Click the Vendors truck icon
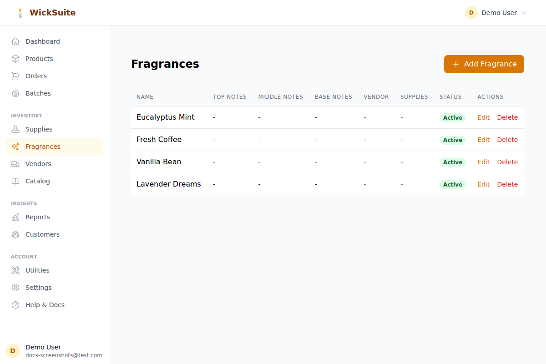546x364 pixels. [x=15, y=164]
